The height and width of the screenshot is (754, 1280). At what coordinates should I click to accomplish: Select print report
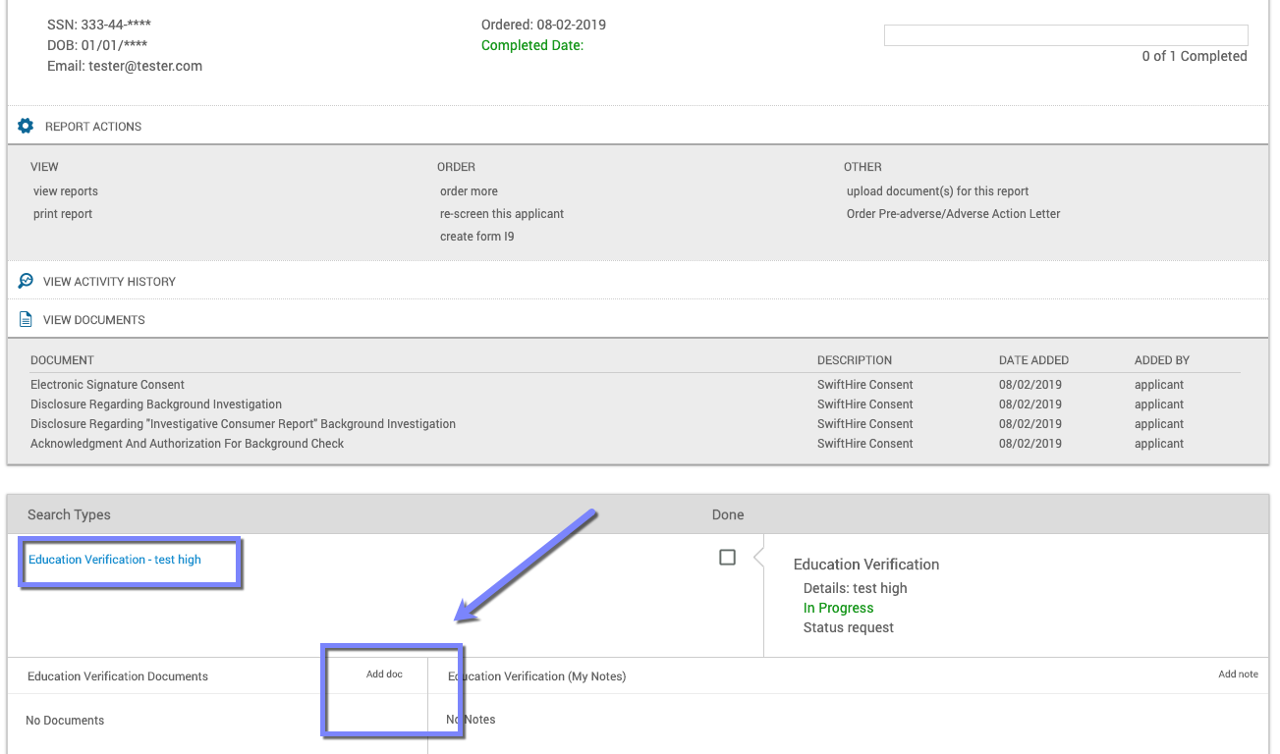coord(63,214)
